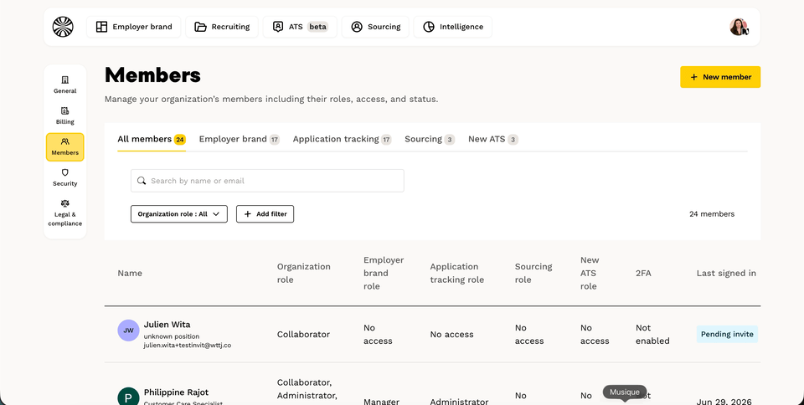
Task: Open the Sourcing section
Action: (375, 27)
